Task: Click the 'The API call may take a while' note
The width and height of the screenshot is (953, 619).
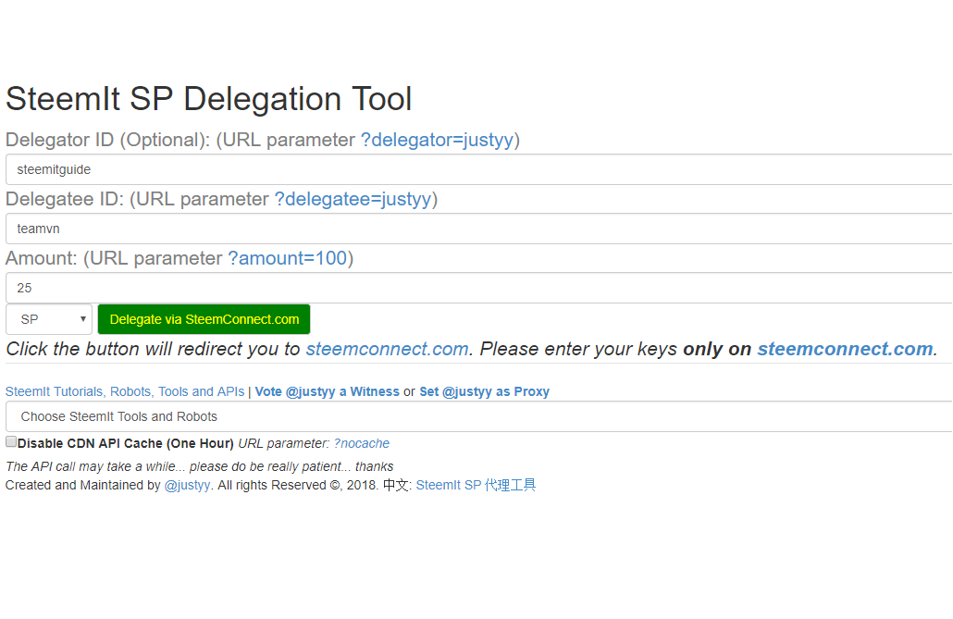Action: click(x=199, y=466)
